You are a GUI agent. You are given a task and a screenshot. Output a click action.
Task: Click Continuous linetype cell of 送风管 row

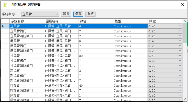(130, 26)
